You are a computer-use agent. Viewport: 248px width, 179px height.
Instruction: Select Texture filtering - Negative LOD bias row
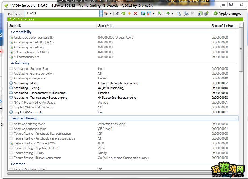coord(123,148)
